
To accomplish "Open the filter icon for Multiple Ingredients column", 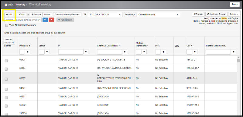I will point(144,52).
